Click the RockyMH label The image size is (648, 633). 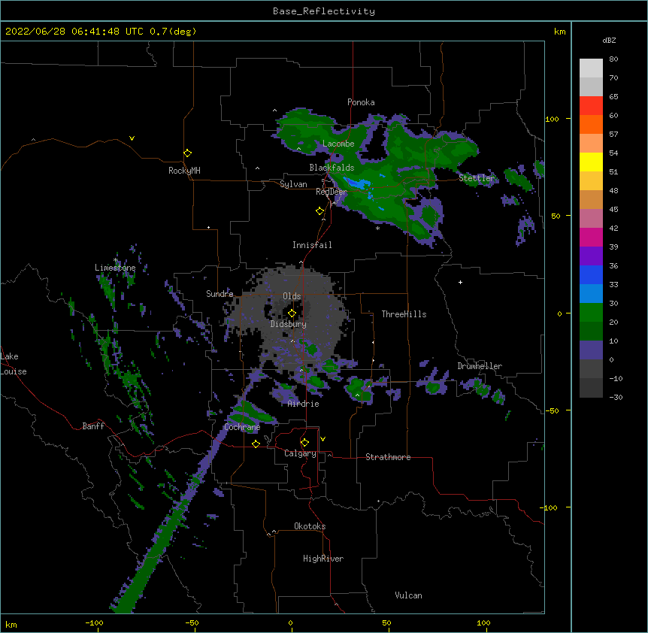[184, 171]
